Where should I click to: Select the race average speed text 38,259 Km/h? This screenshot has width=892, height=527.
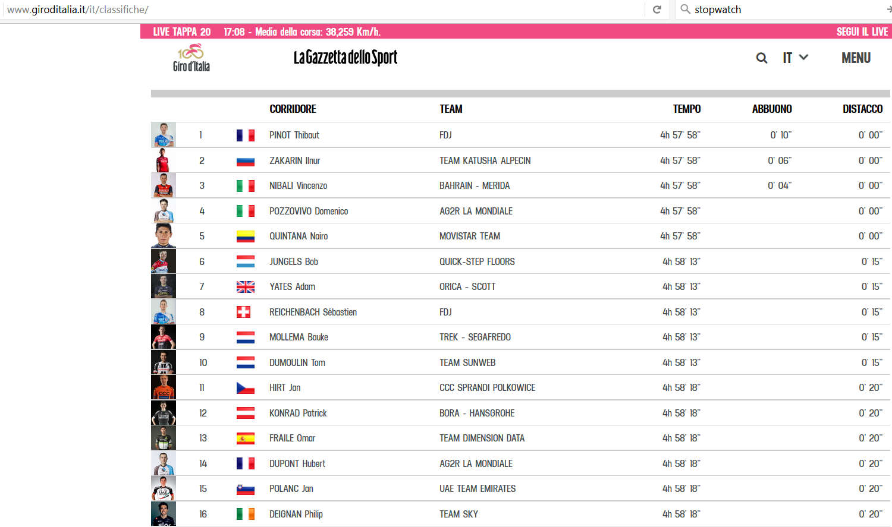(353, 31)
